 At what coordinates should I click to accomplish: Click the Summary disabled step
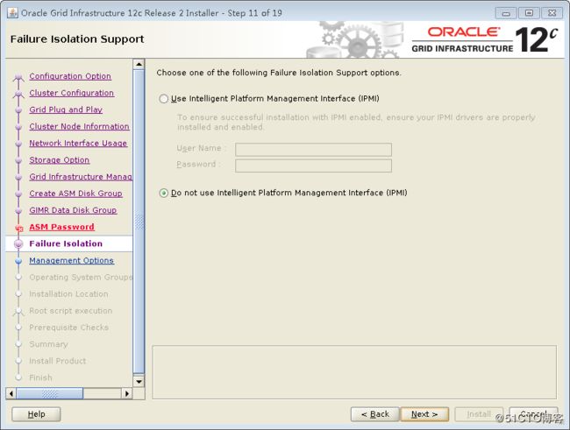[x=49, y=344]
